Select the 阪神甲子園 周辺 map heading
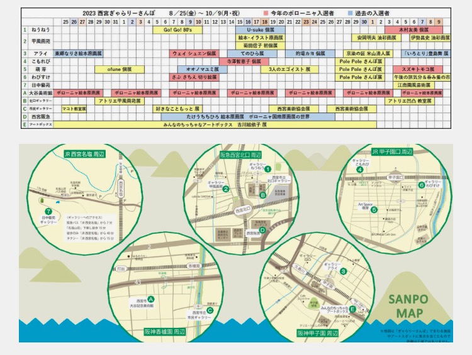Viewport: 472px width, 355px height. tap(318, 333)
